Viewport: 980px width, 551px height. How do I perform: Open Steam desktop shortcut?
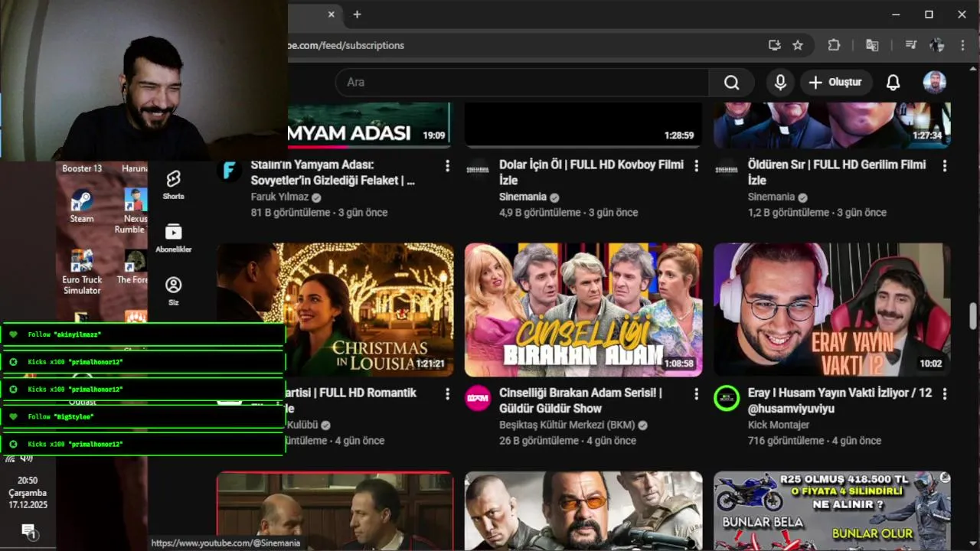tap(82, 207)
